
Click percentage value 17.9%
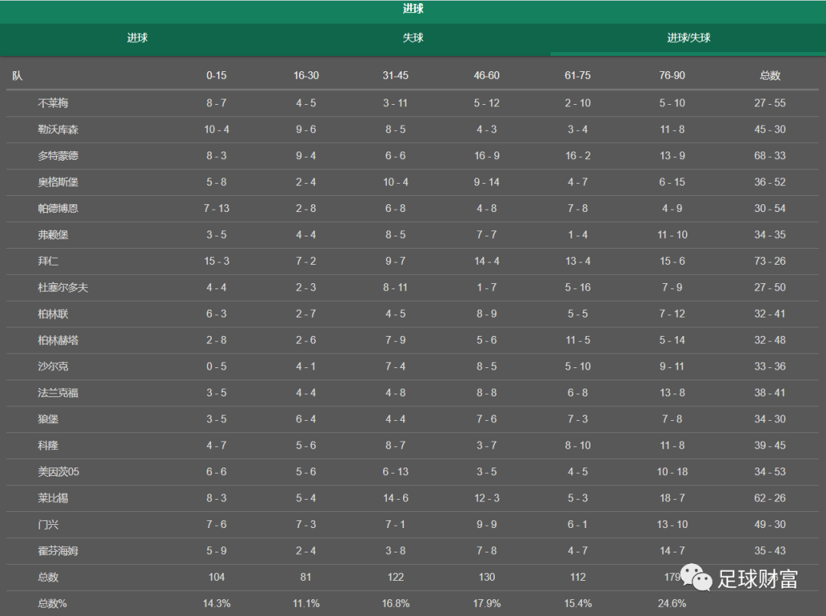(x=486, y=604)
